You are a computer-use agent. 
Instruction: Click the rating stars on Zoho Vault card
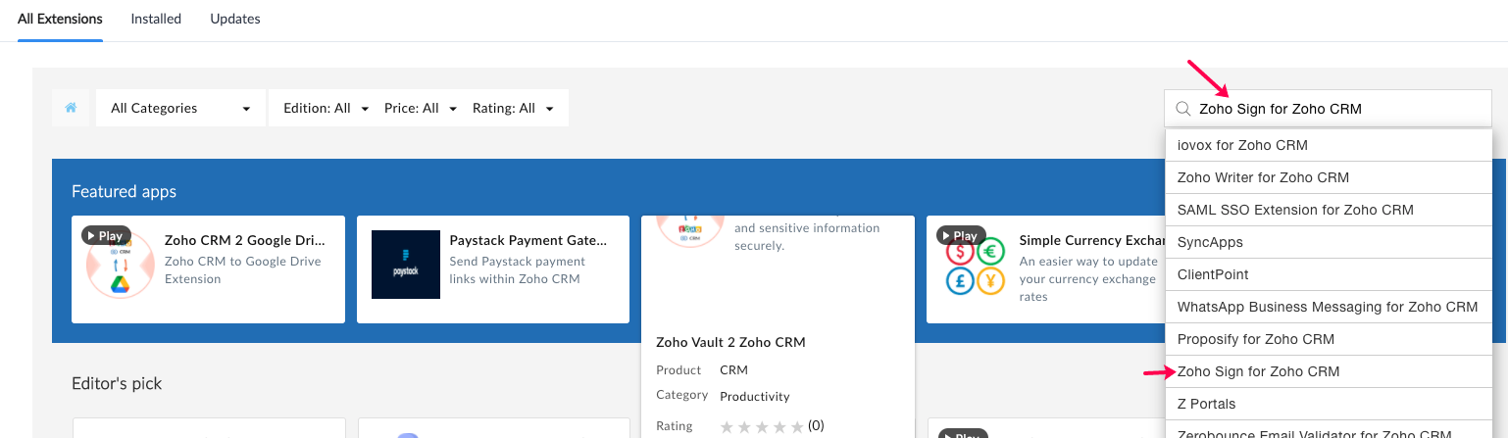click(762, 426)
